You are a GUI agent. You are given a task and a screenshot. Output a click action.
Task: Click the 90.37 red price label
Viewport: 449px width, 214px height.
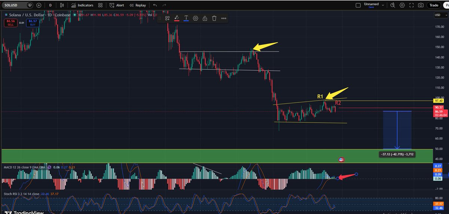click(439, 108)
